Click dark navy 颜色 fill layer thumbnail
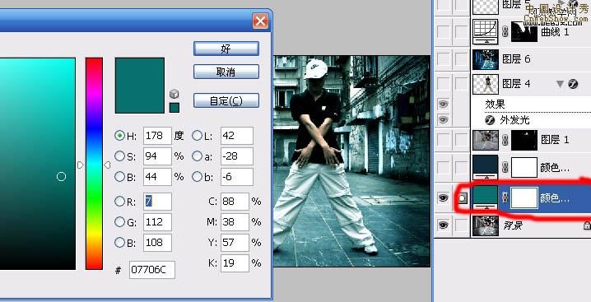Screen dimensions: 591x302 coord(486,167)
